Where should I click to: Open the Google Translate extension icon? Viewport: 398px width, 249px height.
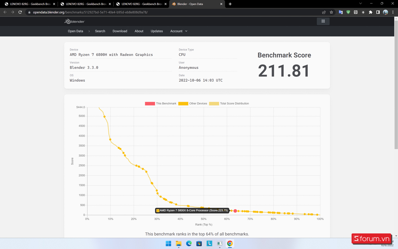pyautogui.click(x=341, y=12)
